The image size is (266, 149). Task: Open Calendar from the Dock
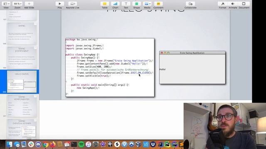(x=67, y=144)
